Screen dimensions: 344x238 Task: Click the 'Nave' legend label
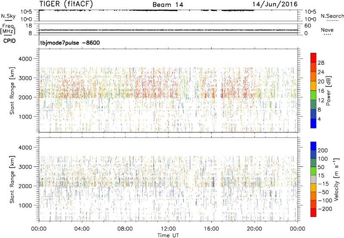coord(327,30)
